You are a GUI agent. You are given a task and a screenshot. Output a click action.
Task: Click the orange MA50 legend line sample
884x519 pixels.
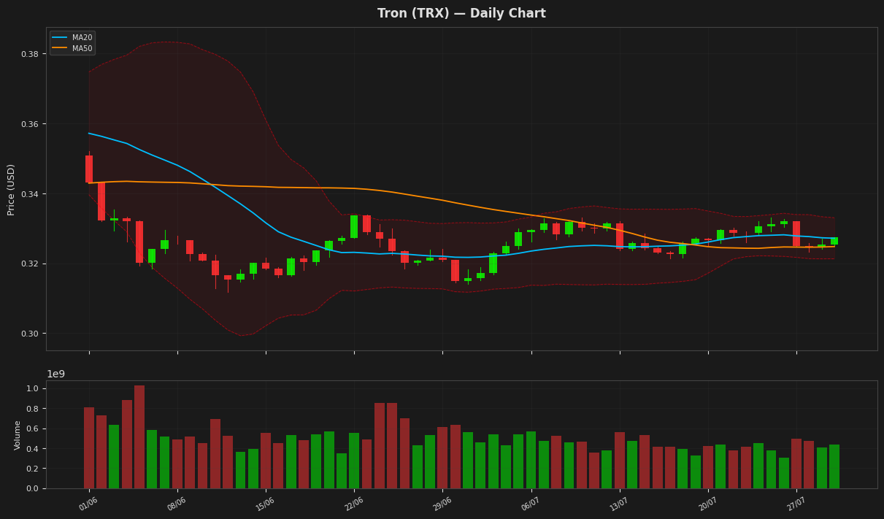[x=60, y=48]
